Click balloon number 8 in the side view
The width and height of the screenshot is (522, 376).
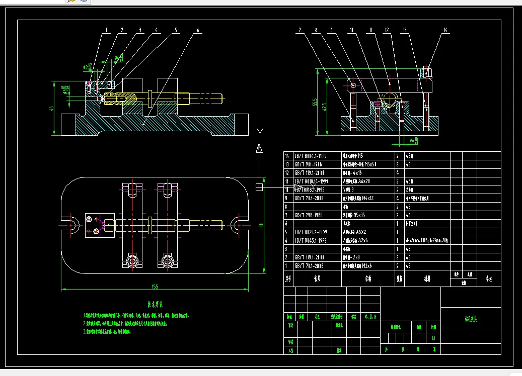tap(316, 30)
